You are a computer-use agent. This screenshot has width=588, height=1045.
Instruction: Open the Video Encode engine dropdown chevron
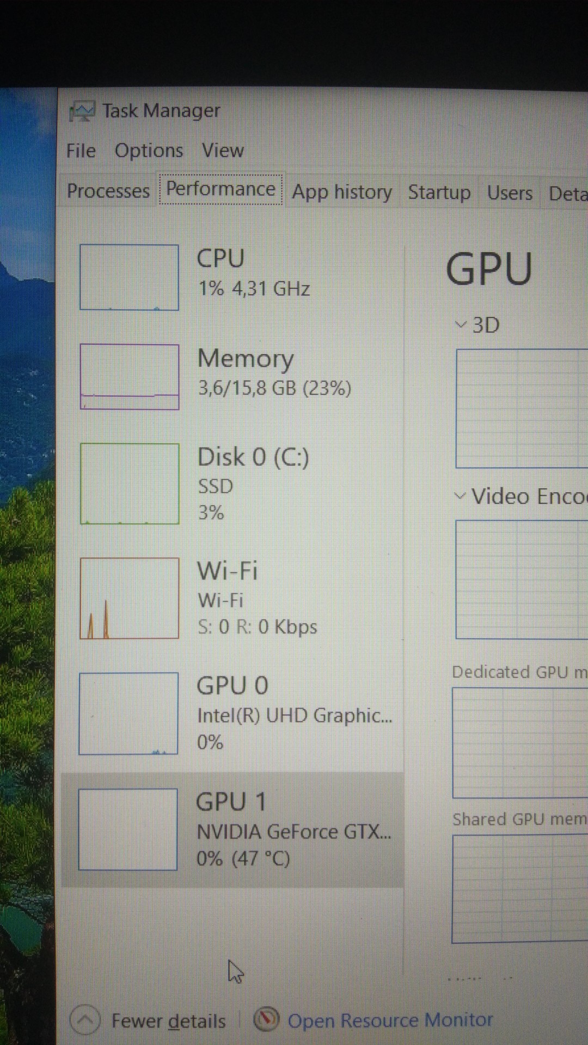460,496
